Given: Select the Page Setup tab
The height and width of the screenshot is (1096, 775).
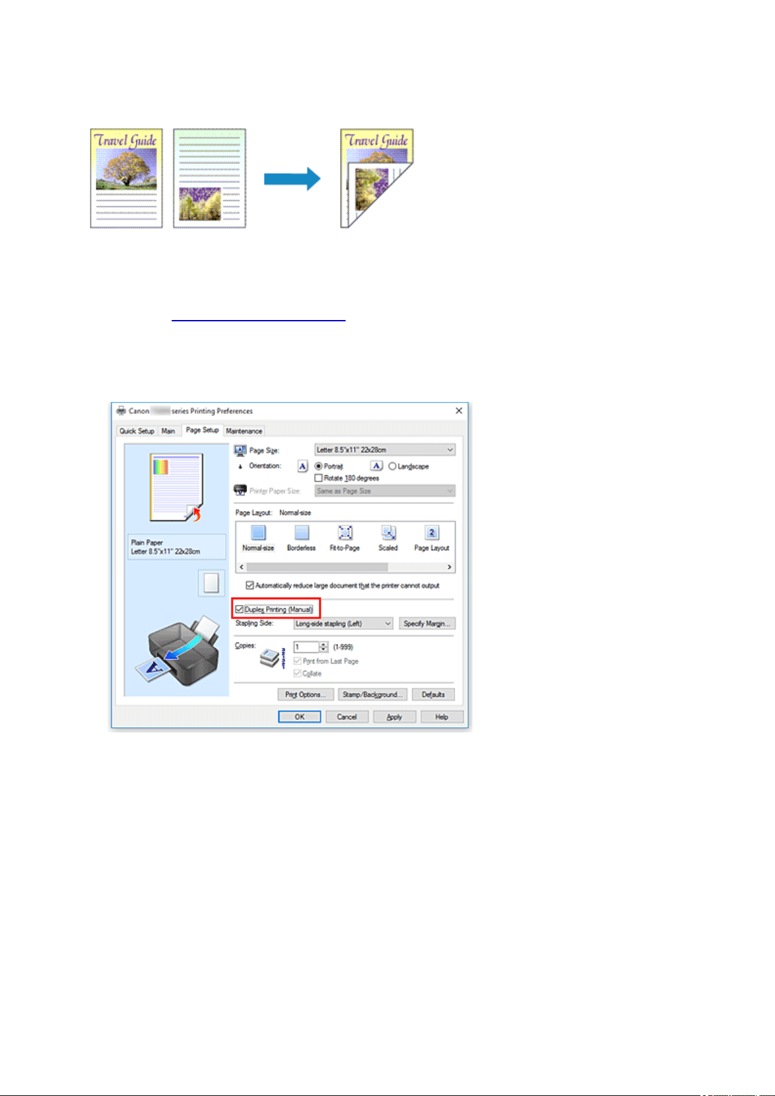Looking at the screenshot, I should click(x=202, y=430).
